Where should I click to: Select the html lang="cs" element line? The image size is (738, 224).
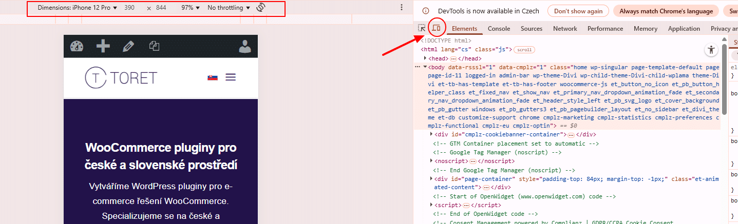click(x=466, y=50)
